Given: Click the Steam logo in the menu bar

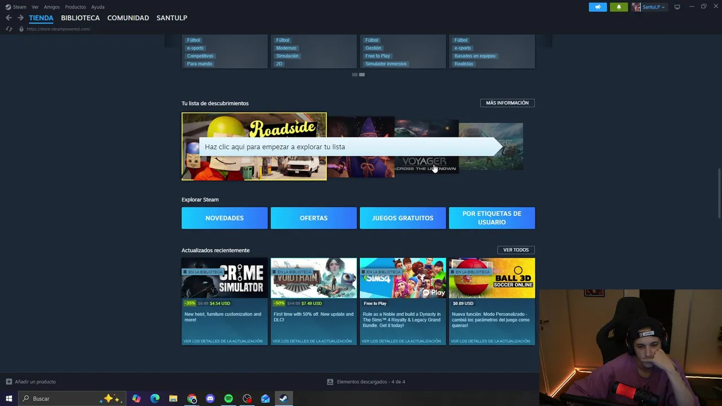Looking at the screenshot, I should (8, 7).
